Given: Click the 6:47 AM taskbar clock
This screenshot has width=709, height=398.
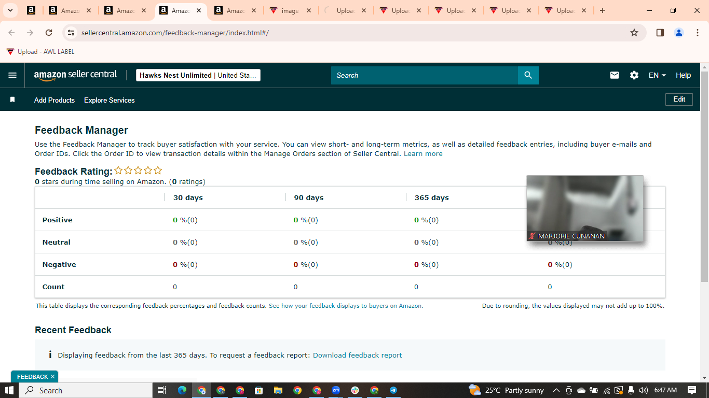Looking at the screenshot, I should [666, 390].
